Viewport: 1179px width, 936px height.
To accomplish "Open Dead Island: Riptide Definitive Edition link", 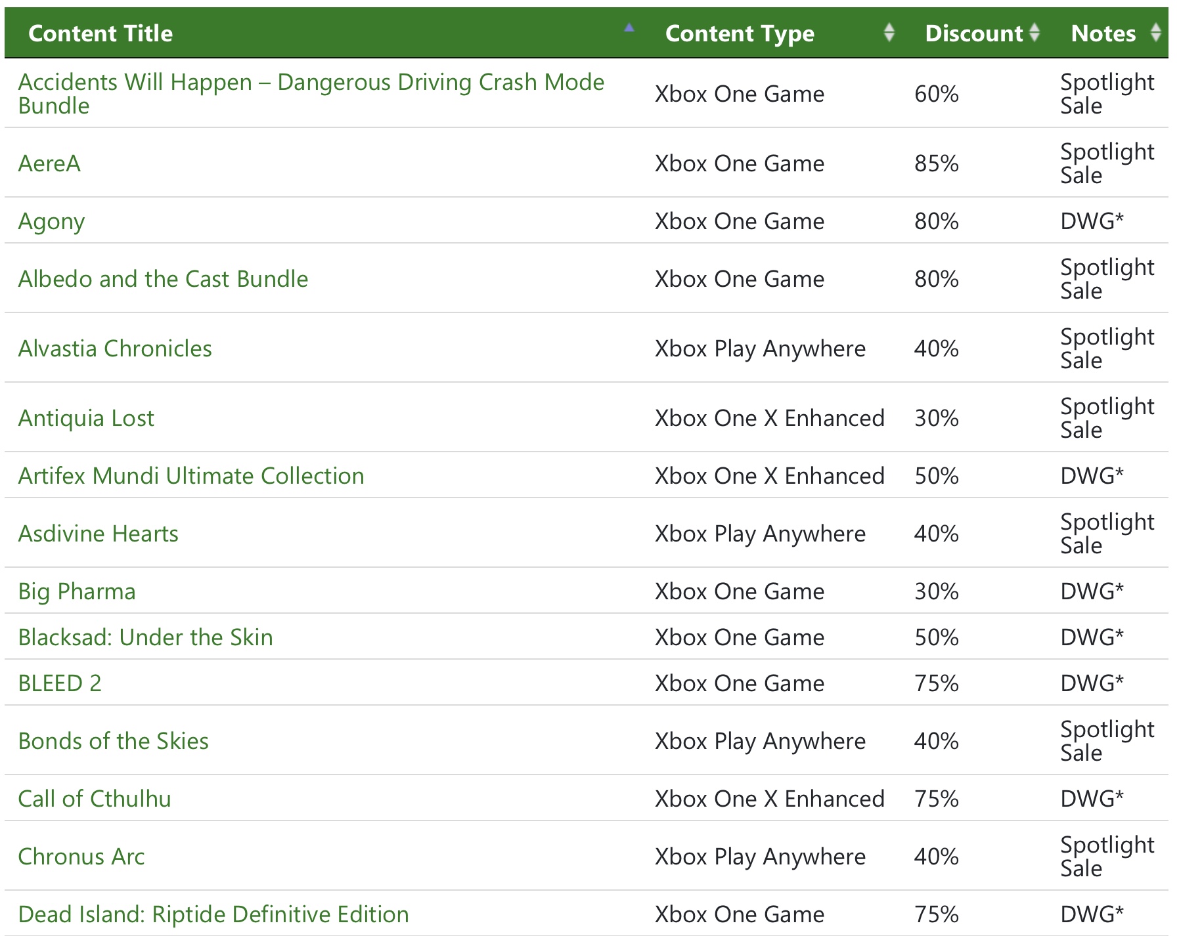I will click(213, 914).
